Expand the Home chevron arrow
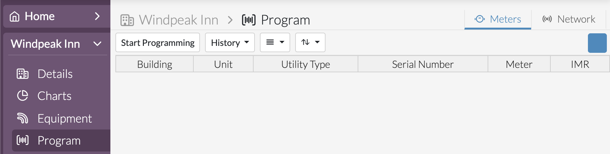The image size is (610, 154). click(x=97, y=16)
